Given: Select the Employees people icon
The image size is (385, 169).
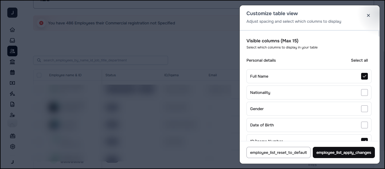Looking at the screenshot, I should (12, 51).
